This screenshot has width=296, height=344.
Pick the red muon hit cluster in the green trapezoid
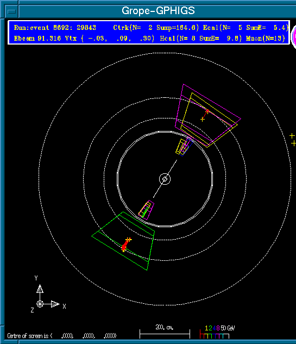click(x=125, y=245)
